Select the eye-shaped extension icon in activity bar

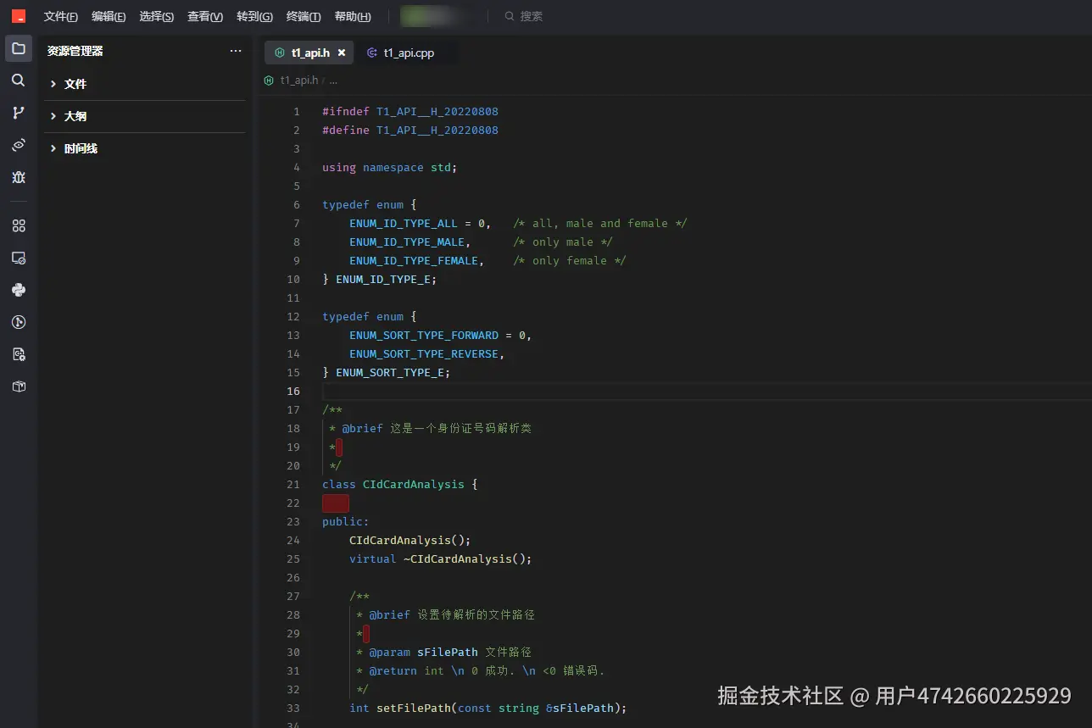coord(18,144)
